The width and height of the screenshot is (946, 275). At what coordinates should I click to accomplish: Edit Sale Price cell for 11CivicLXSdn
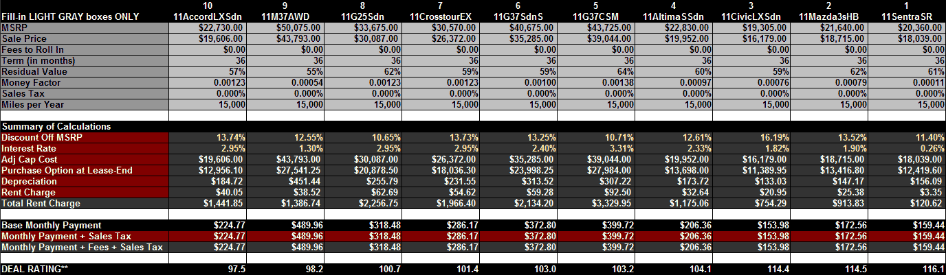[753, 38]
